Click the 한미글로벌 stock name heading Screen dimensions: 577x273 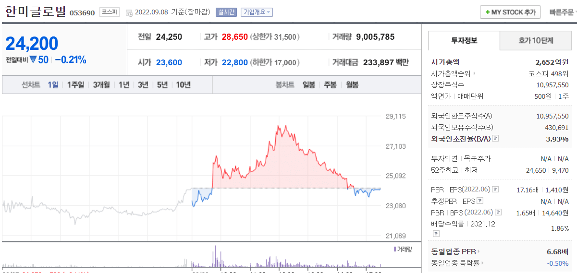(35, 12)
